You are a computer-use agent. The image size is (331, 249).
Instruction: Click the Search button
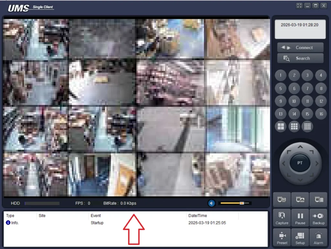[300, 59]
